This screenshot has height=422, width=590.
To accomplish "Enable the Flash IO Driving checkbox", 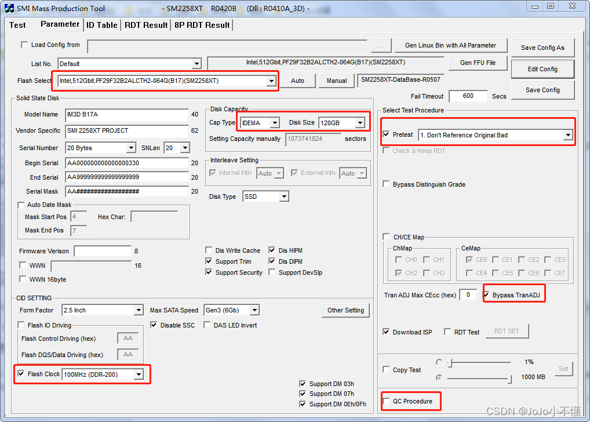I will (x=21, y=325).
